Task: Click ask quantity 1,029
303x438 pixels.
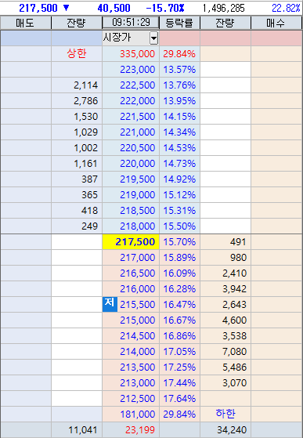Action: [85, 132]
